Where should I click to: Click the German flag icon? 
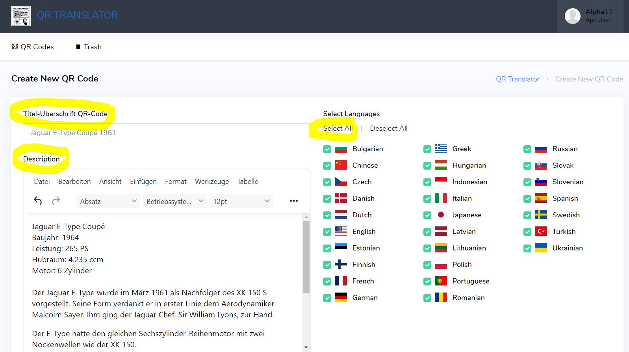point(341,298)
